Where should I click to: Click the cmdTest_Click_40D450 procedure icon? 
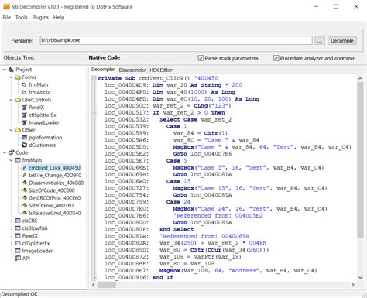coord(25,168)
